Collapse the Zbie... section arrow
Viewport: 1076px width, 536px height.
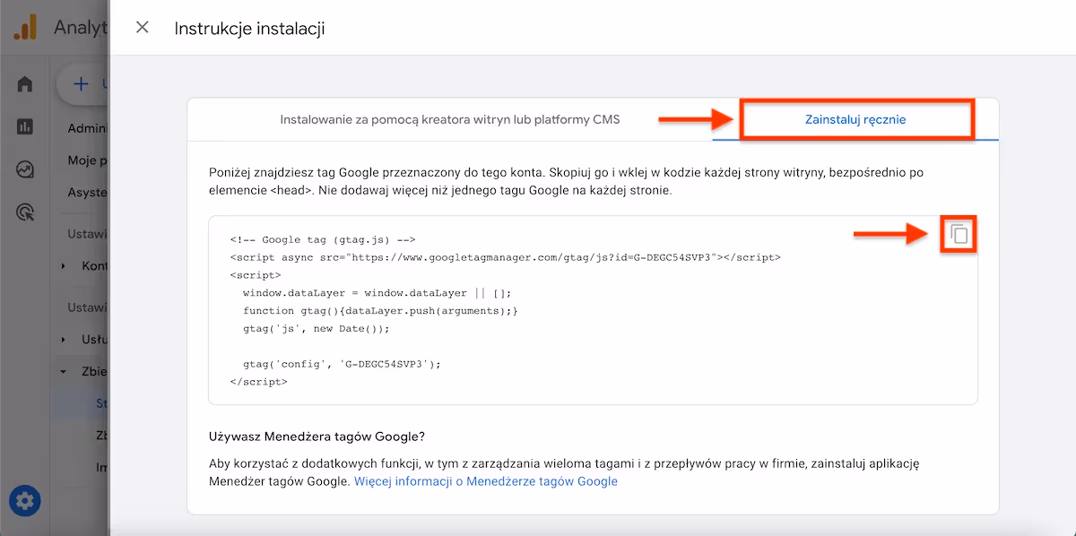[63, 371]
